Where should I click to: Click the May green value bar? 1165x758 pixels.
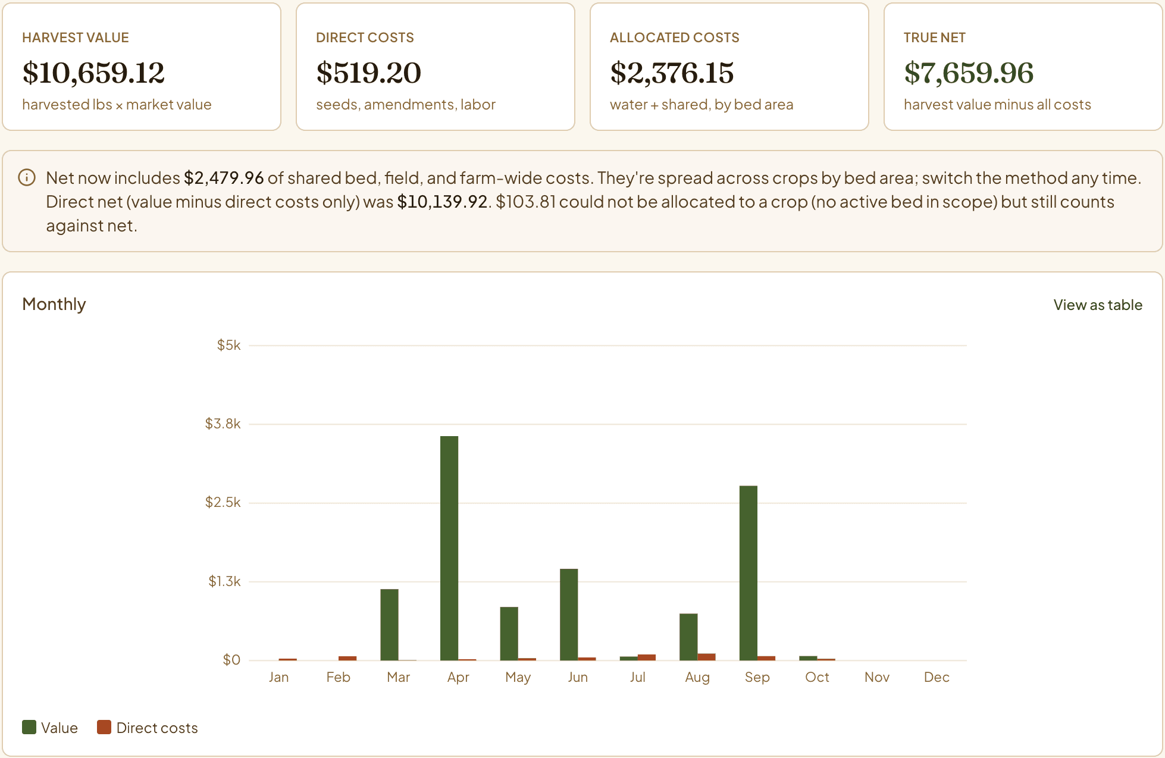coord(509,634)
